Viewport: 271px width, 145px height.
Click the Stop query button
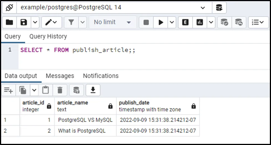pyautogui.click(x=146, y=22)
